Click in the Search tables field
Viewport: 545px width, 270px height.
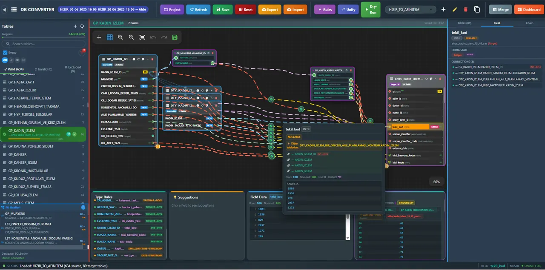click(x=44, y=44)
